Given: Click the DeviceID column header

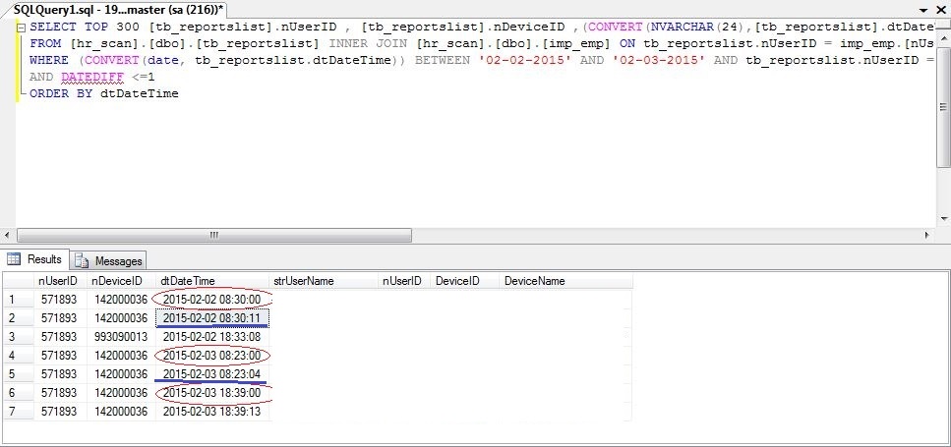Looking at the screenshot, I should click(464, 281).
